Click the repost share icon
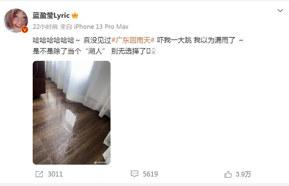This screenshot has height=186, width=289. coord(39,174)
